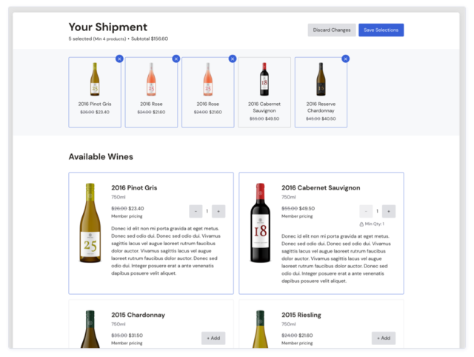The image size is (474, 357).
Task: Remove 2016 Reserve Chardonnay from shipment
Action: 345,59
